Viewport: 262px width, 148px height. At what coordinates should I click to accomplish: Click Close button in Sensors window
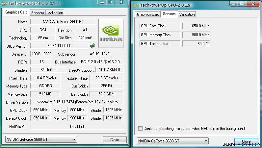pyautogui.click(x=246, y=141)
